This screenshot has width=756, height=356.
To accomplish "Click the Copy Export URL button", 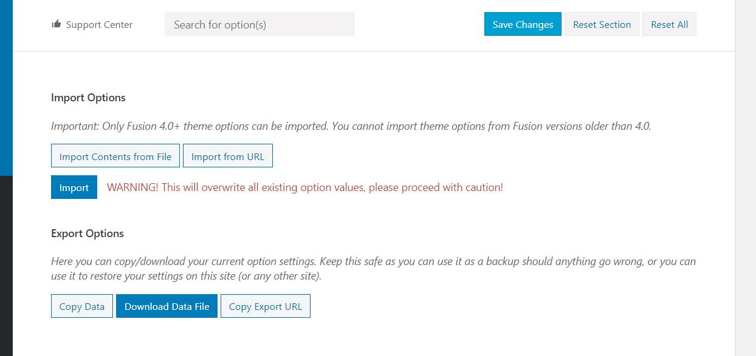I will [266, 306].
